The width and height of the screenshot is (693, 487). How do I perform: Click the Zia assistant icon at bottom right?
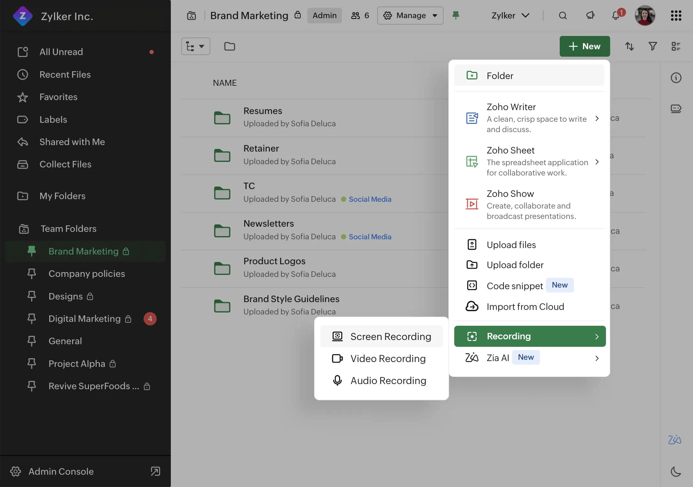click(675, 439)
